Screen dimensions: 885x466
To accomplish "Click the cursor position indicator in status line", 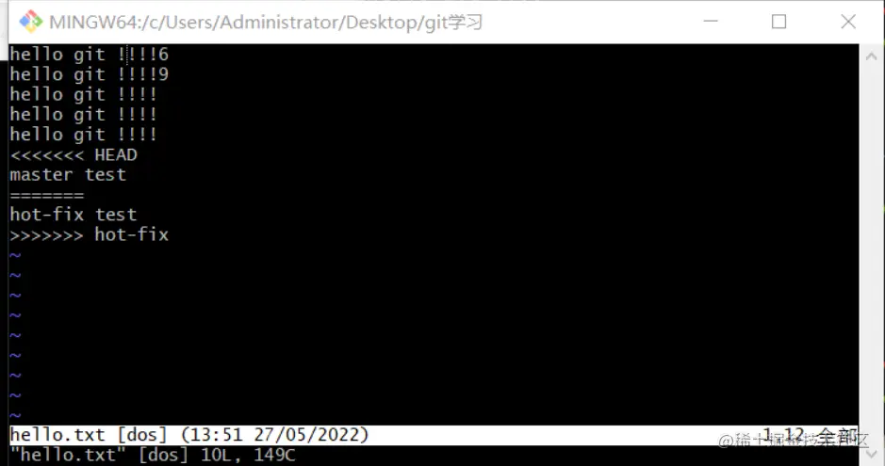I will (x=783, y=435).
